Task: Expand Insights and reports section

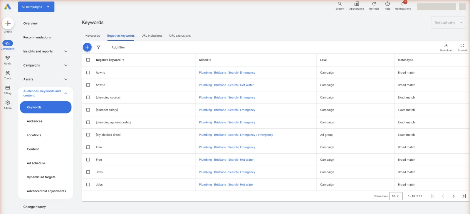Action: pyautogui.click(x=66, y=51)
